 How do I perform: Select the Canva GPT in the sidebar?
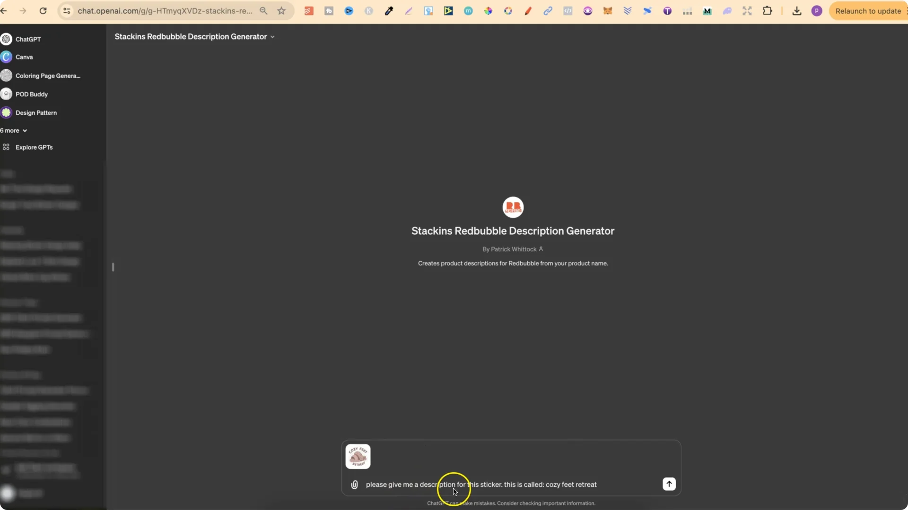(x=24, y=57)
